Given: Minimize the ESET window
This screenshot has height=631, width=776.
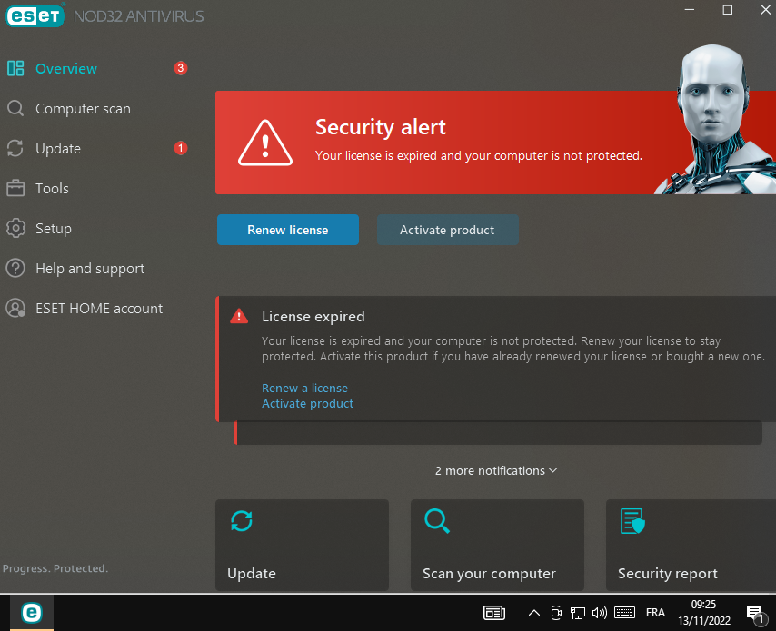Looking at the screenshot, I should [690, 10].
